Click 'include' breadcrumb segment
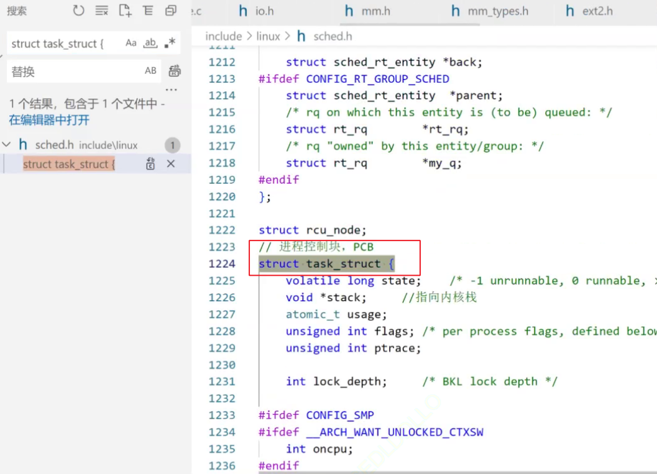The image size is (657, 474). [x=223, y=37]
